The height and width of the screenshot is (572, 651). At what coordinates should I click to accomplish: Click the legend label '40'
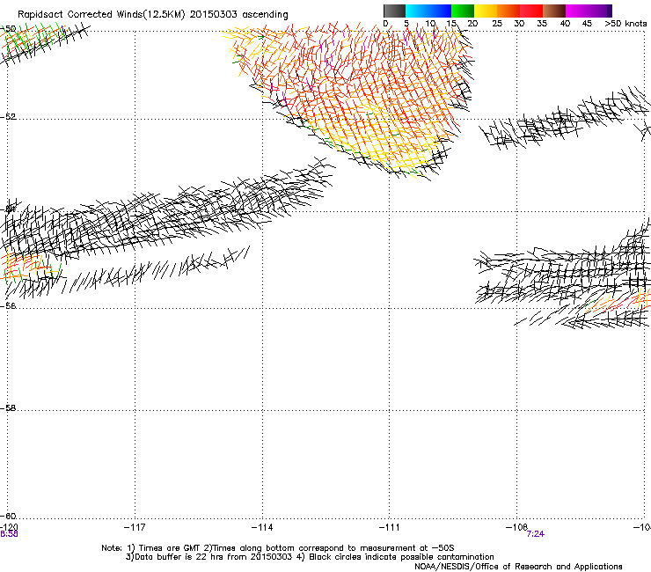(x=565, y=24)
